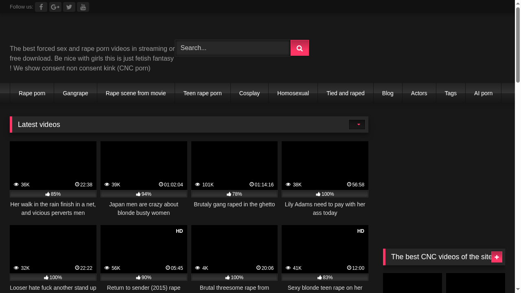Click the Twitter icon in the follow bar
The image size is (521, 293).
point(69,7)
